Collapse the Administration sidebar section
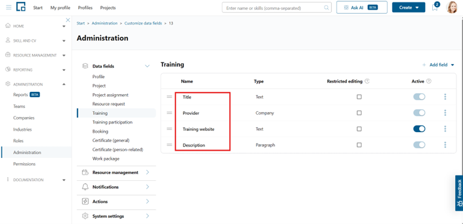Image resolution: width=463 pixels, height=224 pixels. (64, 84)
